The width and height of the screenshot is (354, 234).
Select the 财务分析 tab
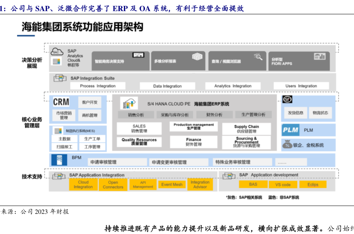tap(214, 115)
